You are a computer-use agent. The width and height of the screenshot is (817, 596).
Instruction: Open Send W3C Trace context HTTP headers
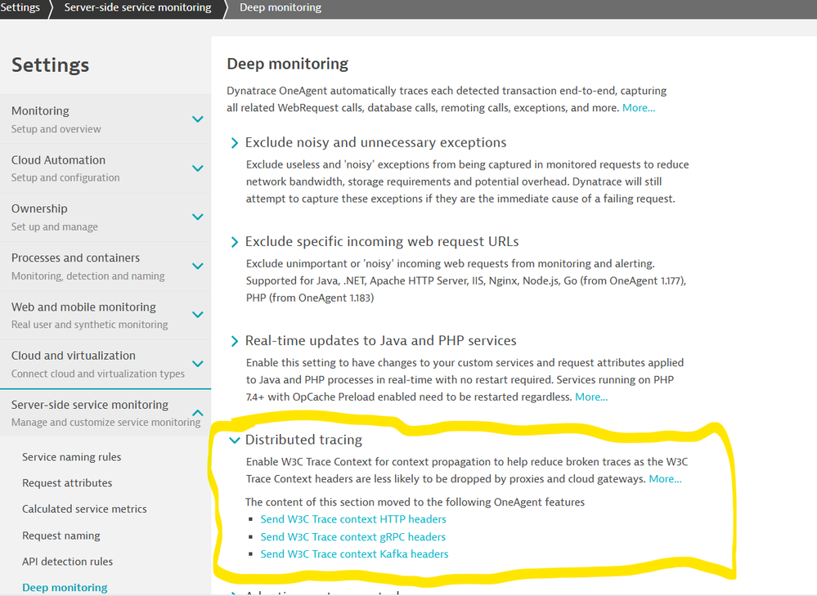click(x=353, y=519)
